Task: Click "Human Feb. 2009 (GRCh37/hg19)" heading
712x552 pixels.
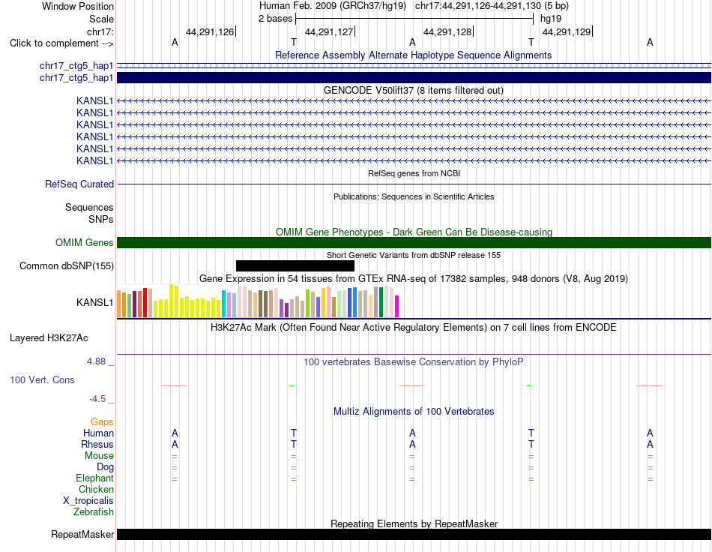Action: (x=334, y=6)
